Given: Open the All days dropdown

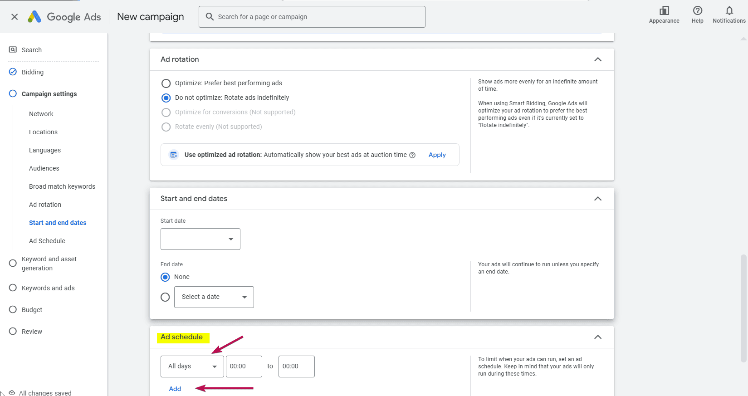Looking at the screenshot, I should [x=192, y=367].
